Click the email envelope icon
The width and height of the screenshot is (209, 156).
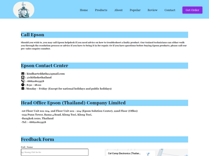(x=23, y=74)
